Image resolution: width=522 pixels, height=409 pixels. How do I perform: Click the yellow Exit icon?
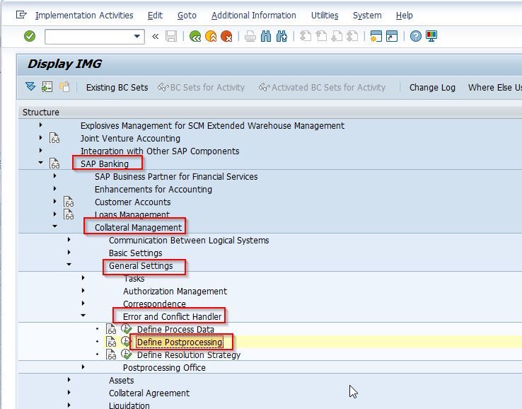[x=211, y=36]
